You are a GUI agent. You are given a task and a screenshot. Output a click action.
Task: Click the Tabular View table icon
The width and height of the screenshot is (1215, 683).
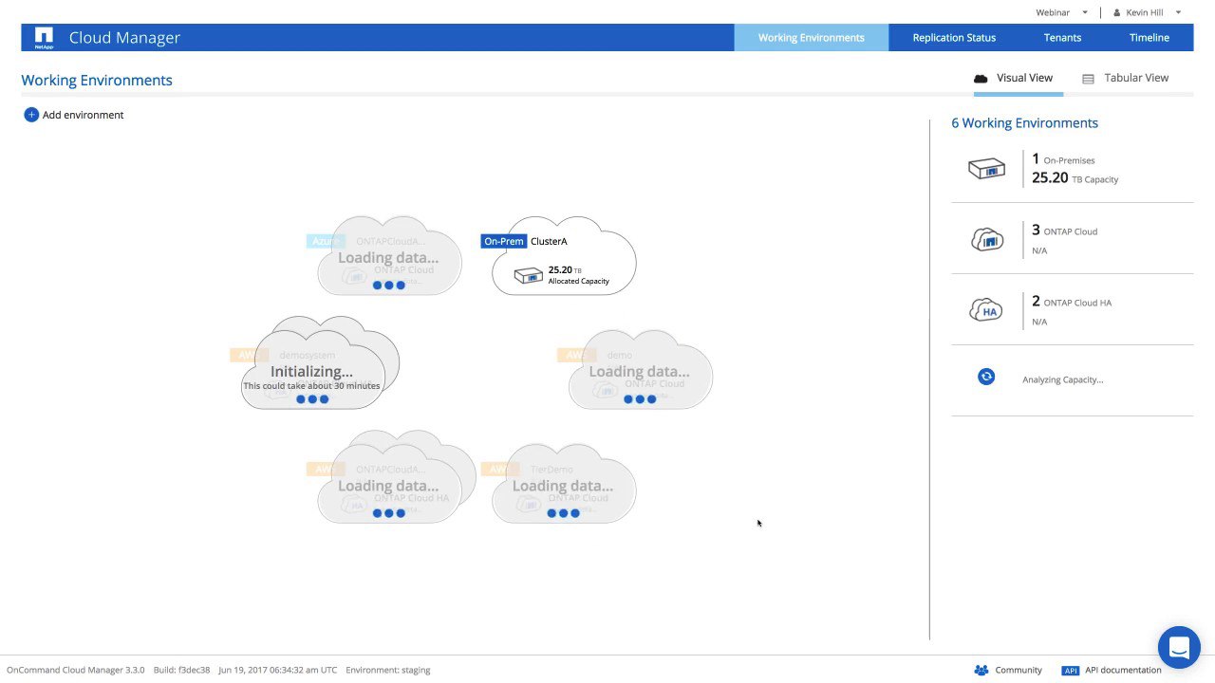1089,79
